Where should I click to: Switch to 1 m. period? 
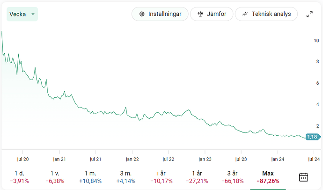pos(90,177)
